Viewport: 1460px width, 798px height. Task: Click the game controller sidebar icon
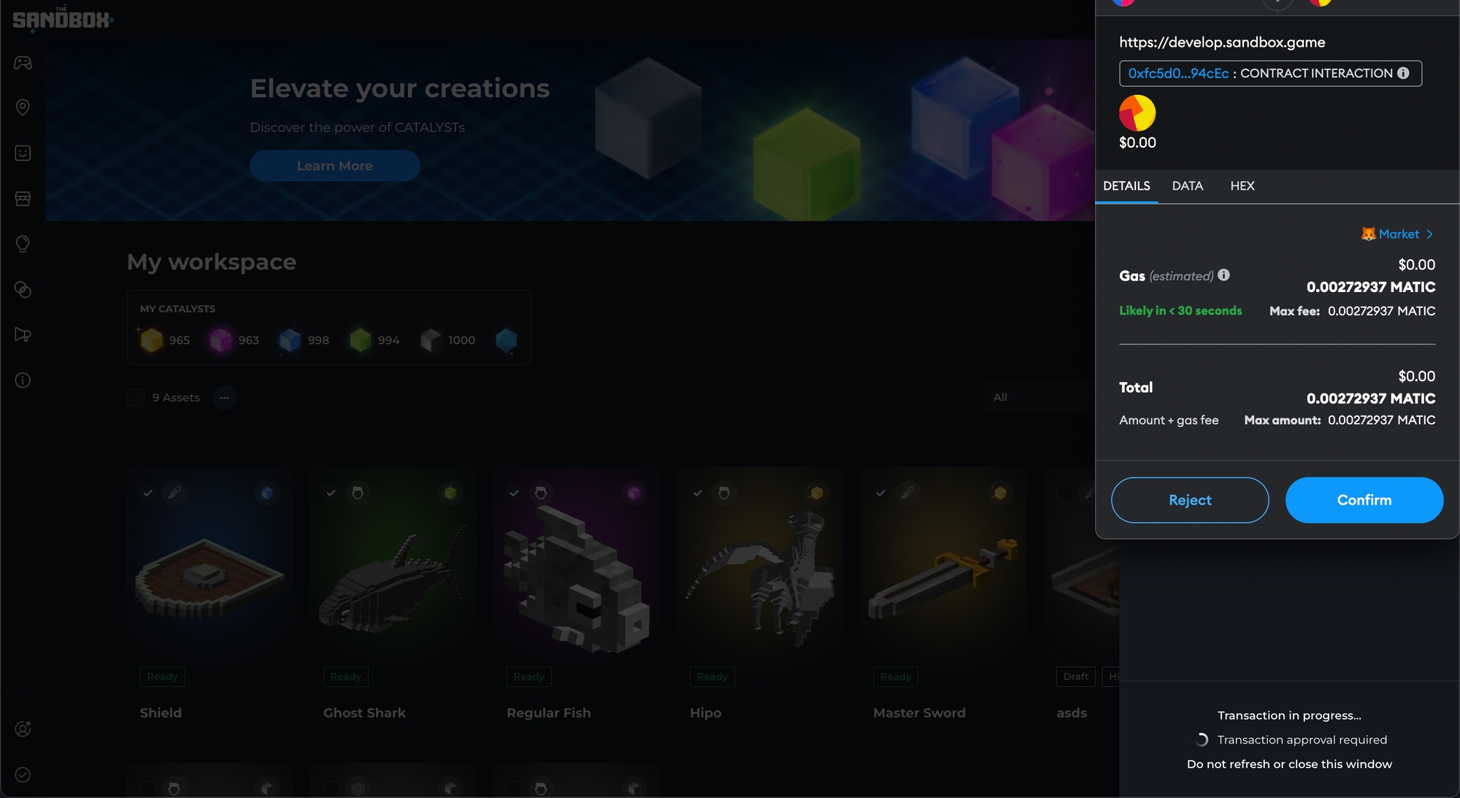(x=23, y=63)
